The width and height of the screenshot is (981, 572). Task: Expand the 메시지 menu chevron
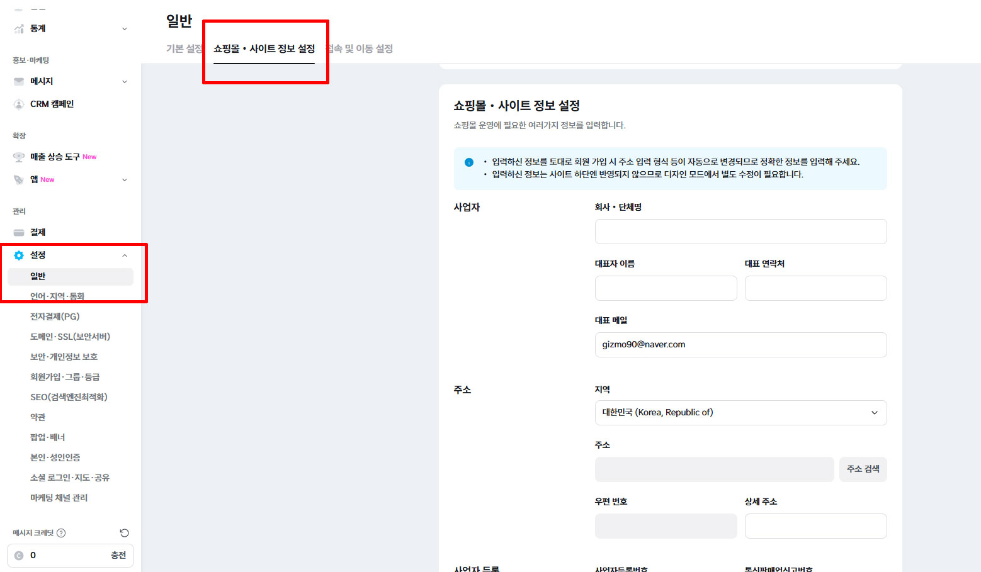(x=124, y=82)
